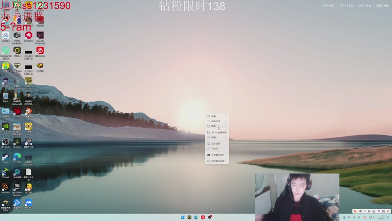Click the Windows Start button on the taskbar
Viewport: 392px width, 221px height.
[x=182, y=217]
